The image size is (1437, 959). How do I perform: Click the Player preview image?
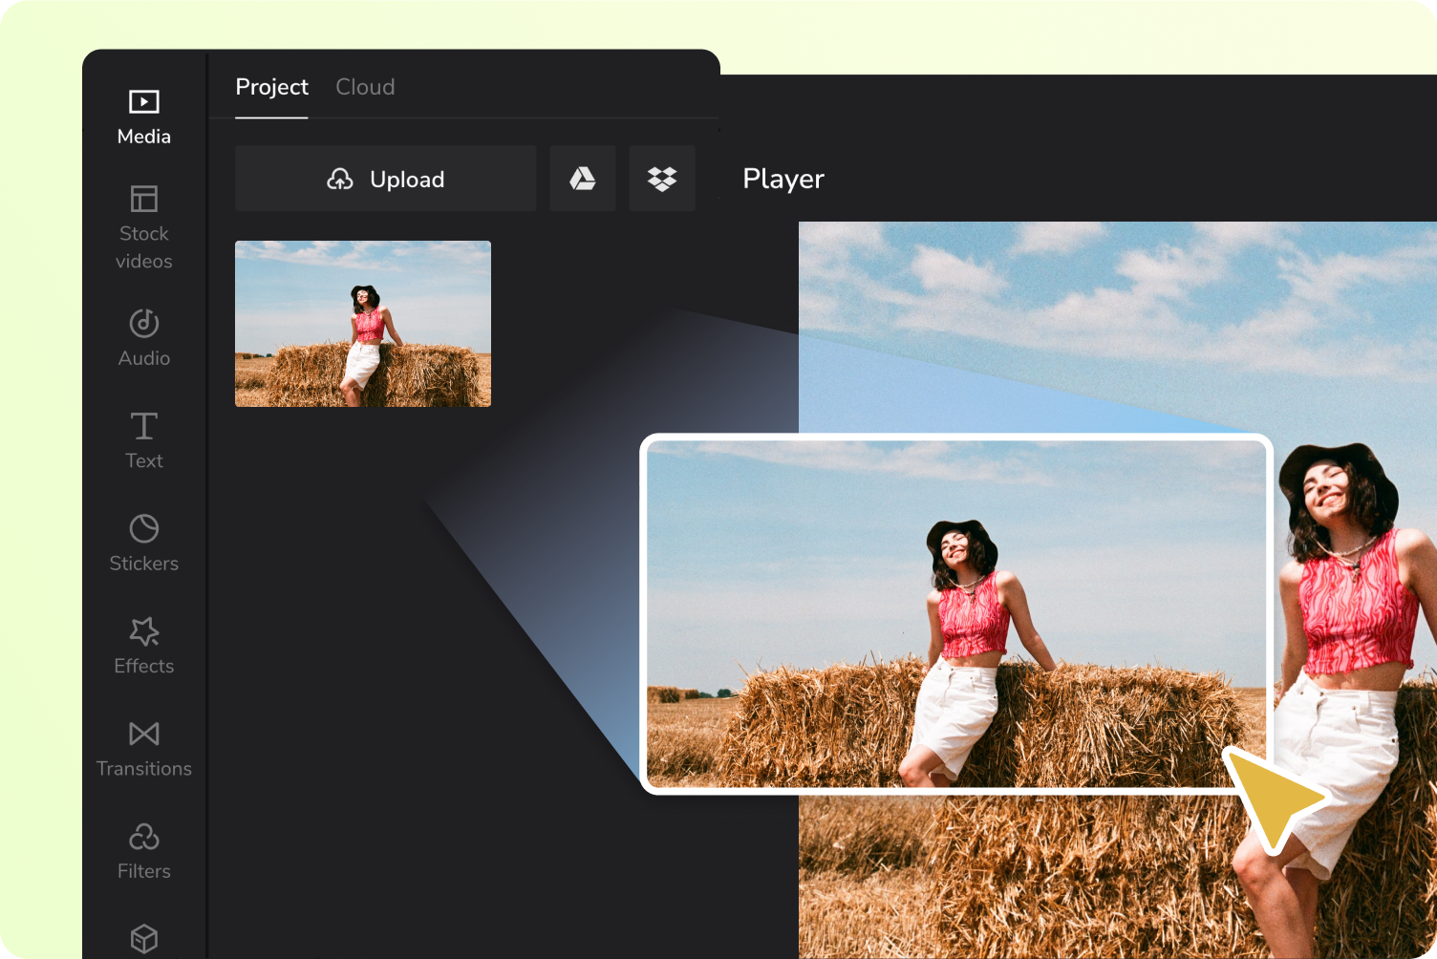(1118, 590)
